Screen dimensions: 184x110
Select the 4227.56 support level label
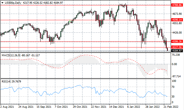(x=177, y=47)
